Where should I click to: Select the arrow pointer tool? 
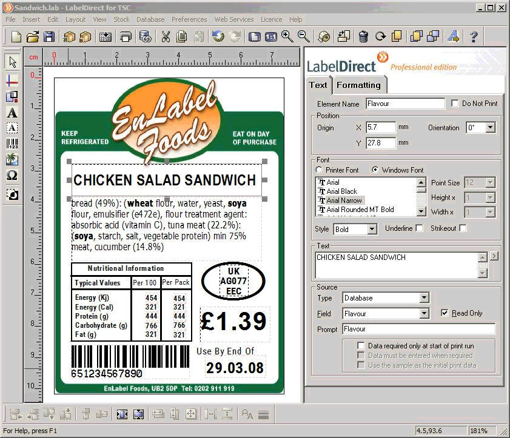tap(12, 62)
